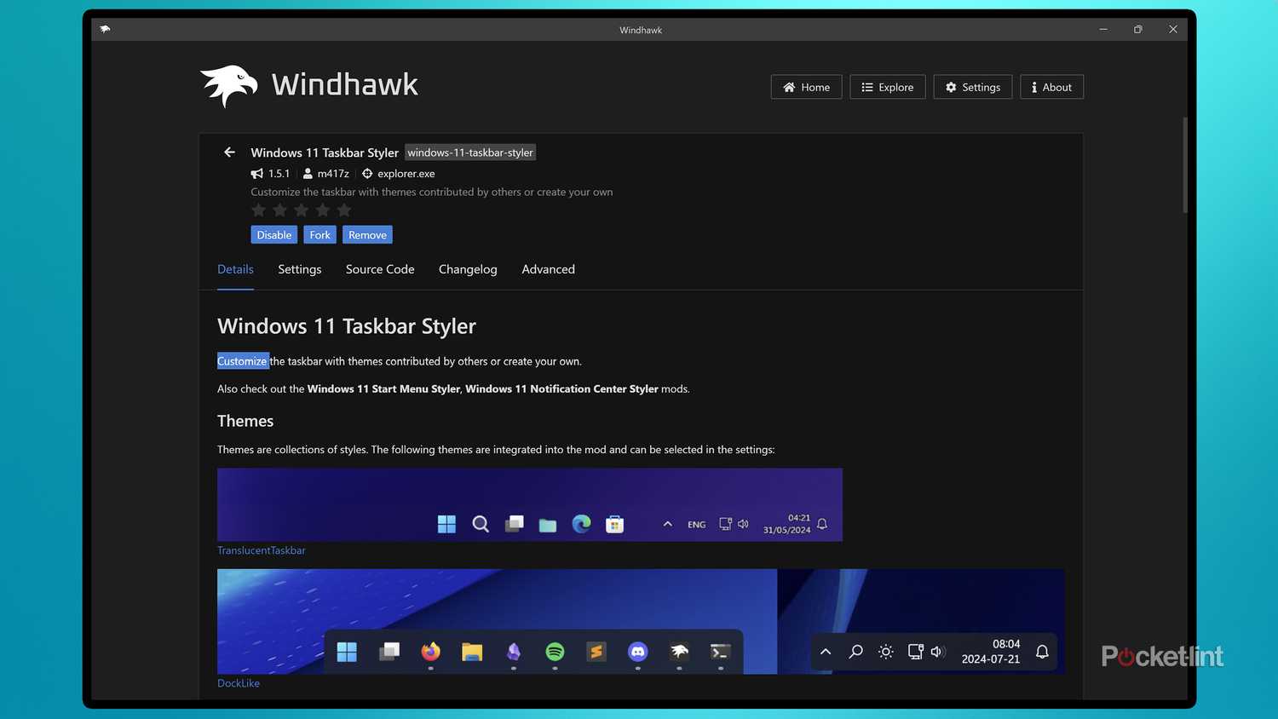
Task: Open the Changelog tab
Action: 467,269
